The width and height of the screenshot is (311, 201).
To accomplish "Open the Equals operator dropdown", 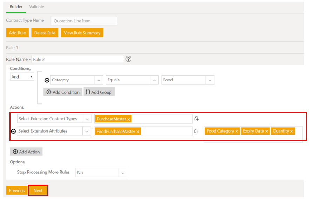I will (154, 80).
